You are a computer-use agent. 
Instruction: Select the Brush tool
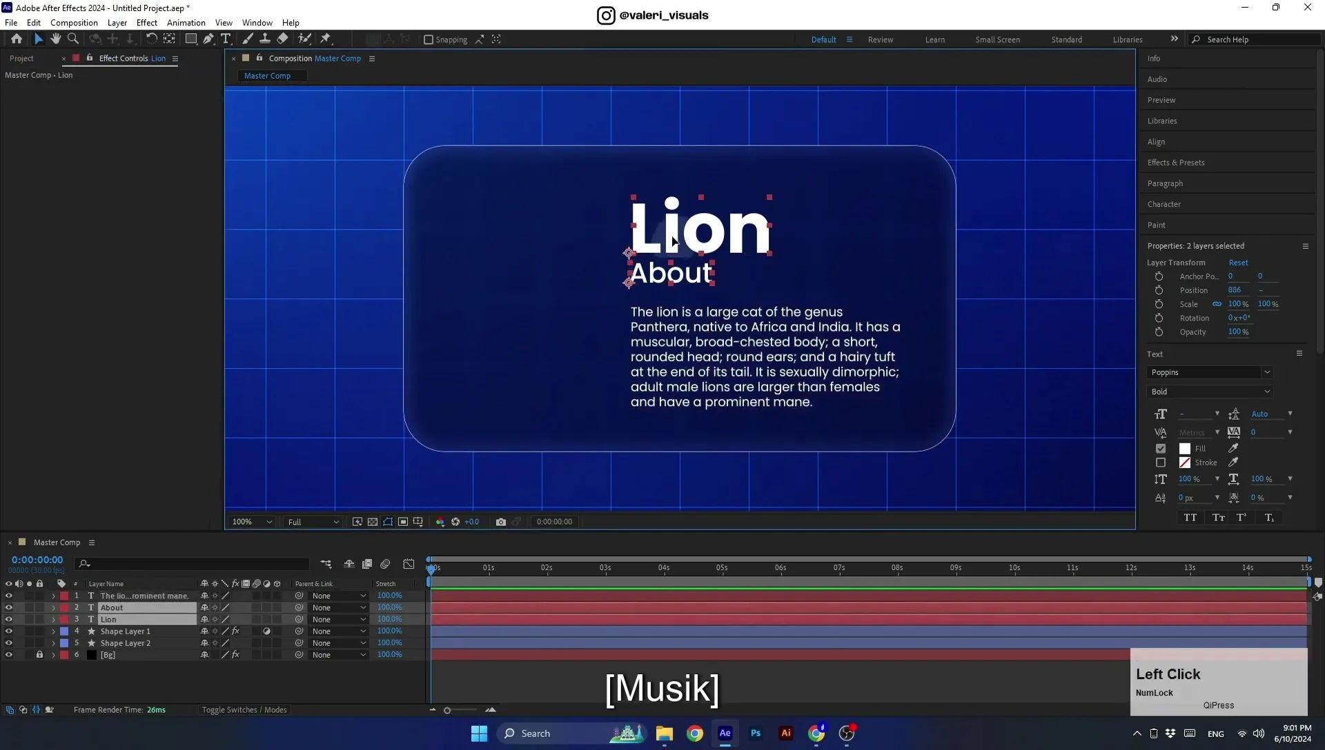248,39
